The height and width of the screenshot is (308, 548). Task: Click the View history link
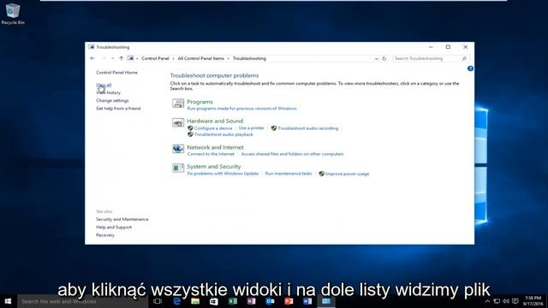[x=109, y=92]
